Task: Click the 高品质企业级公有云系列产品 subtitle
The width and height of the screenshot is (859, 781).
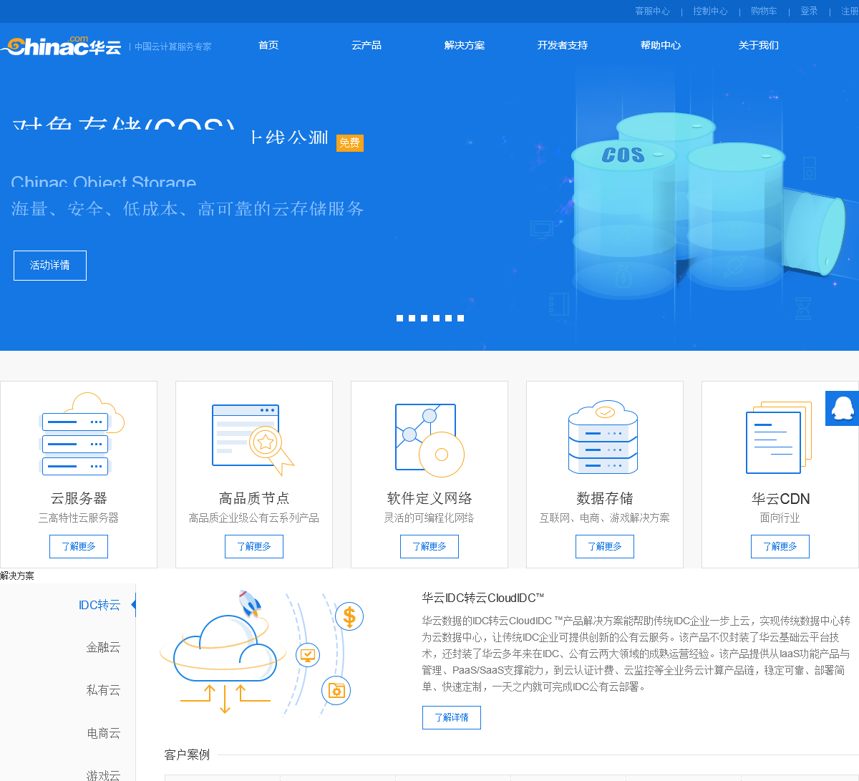Action: 254,518
